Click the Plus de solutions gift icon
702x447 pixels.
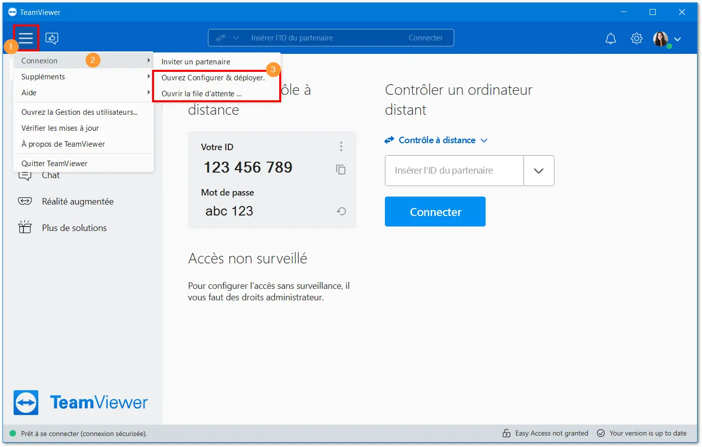25,227
